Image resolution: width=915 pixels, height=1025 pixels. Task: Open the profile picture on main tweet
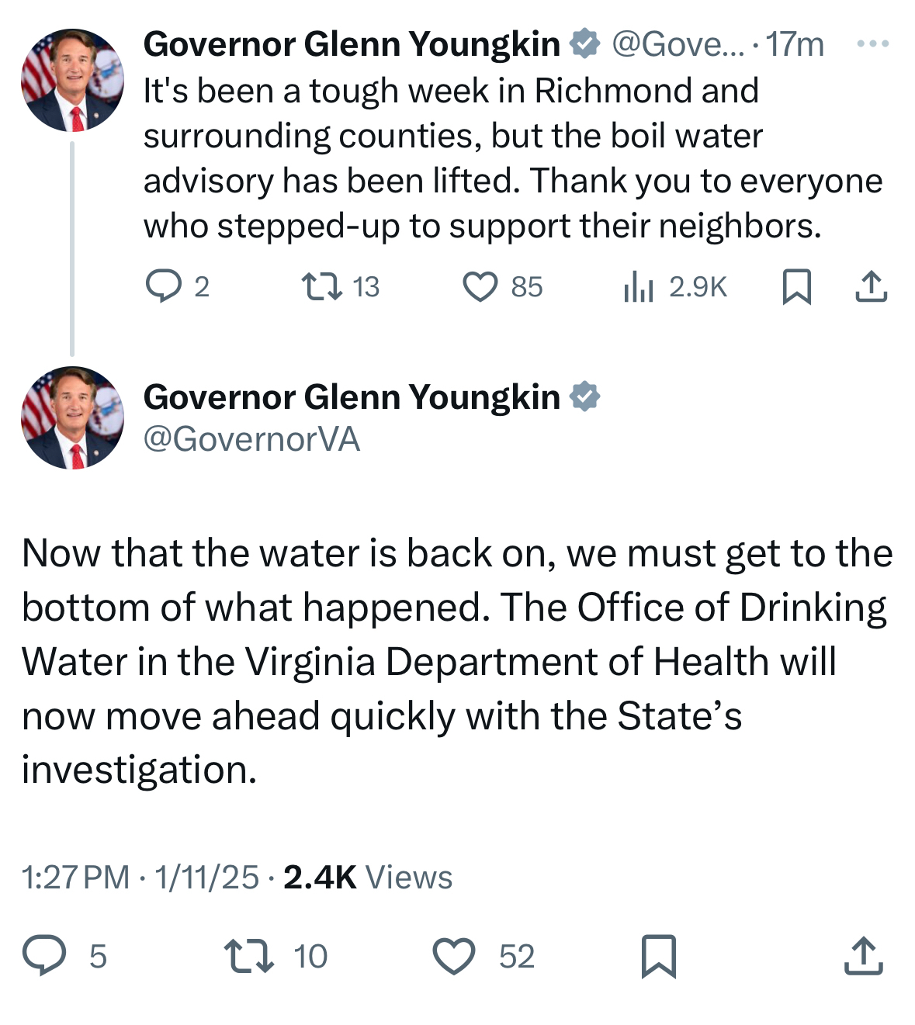[x=72, y=417]
